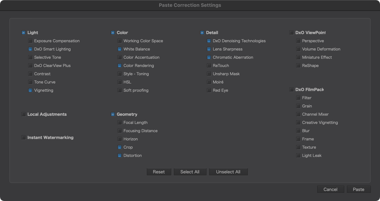Select the DxO ViewPoint group checkbox

coord(291,33)
